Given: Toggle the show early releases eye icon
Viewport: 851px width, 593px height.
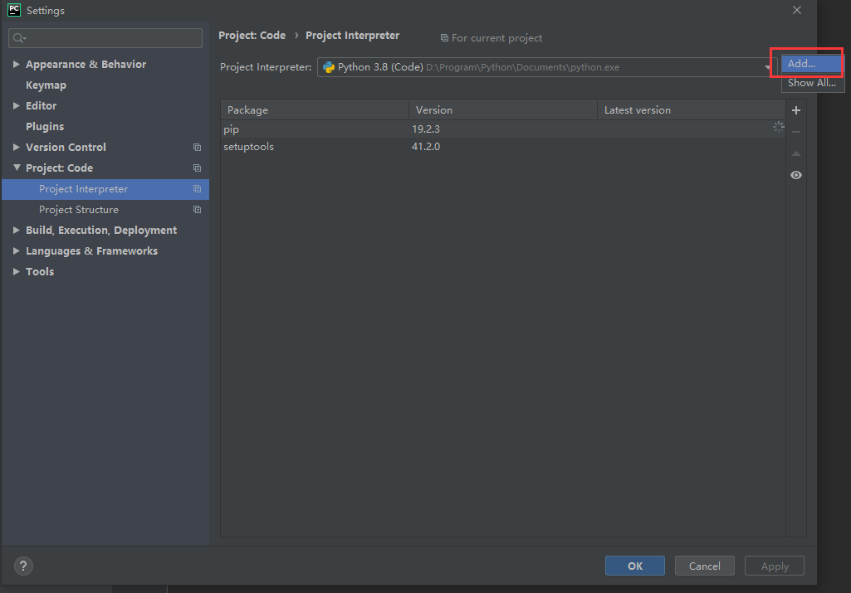Looking at the screenshot, I should pos(795,175).
